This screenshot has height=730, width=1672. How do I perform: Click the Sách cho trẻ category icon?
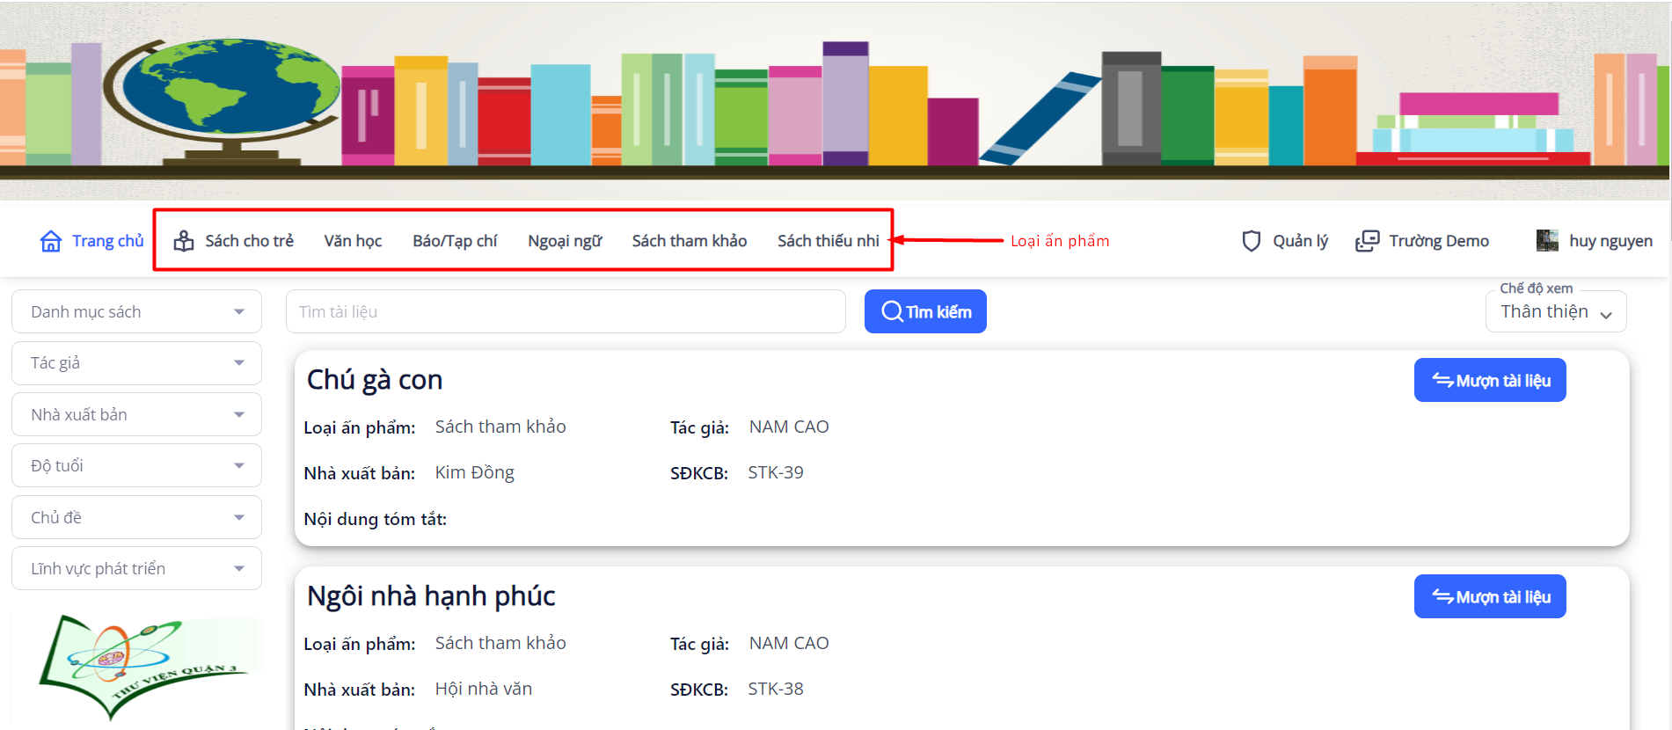coord(184,241)
